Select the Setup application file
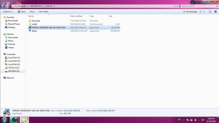This screenshot has height=123, width=219. pos(34,31)
